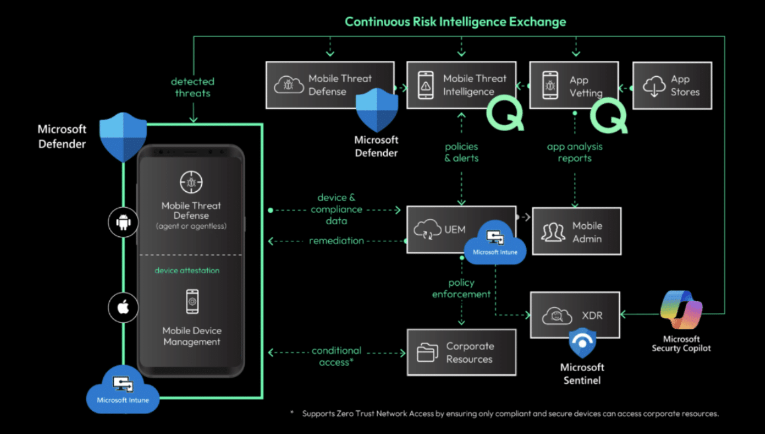Click the Microsoft Security Copilot logo
This screenshot has width=765, height=434.
682,311
